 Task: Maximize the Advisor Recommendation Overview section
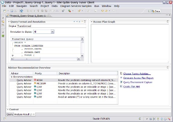click(168, 67)
